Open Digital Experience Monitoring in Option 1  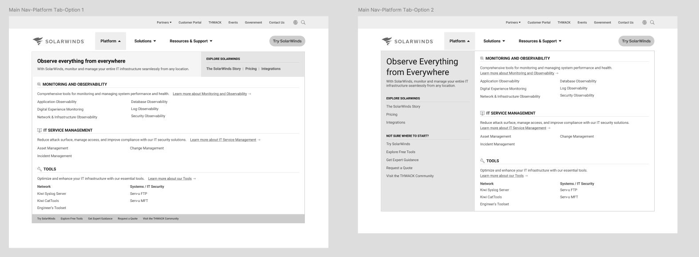[x=60, y=109]
